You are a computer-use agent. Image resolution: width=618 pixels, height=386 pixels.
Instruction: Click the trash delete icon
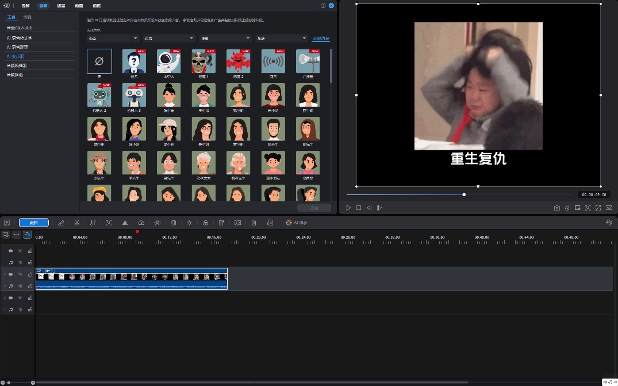(x=254, y=223)
